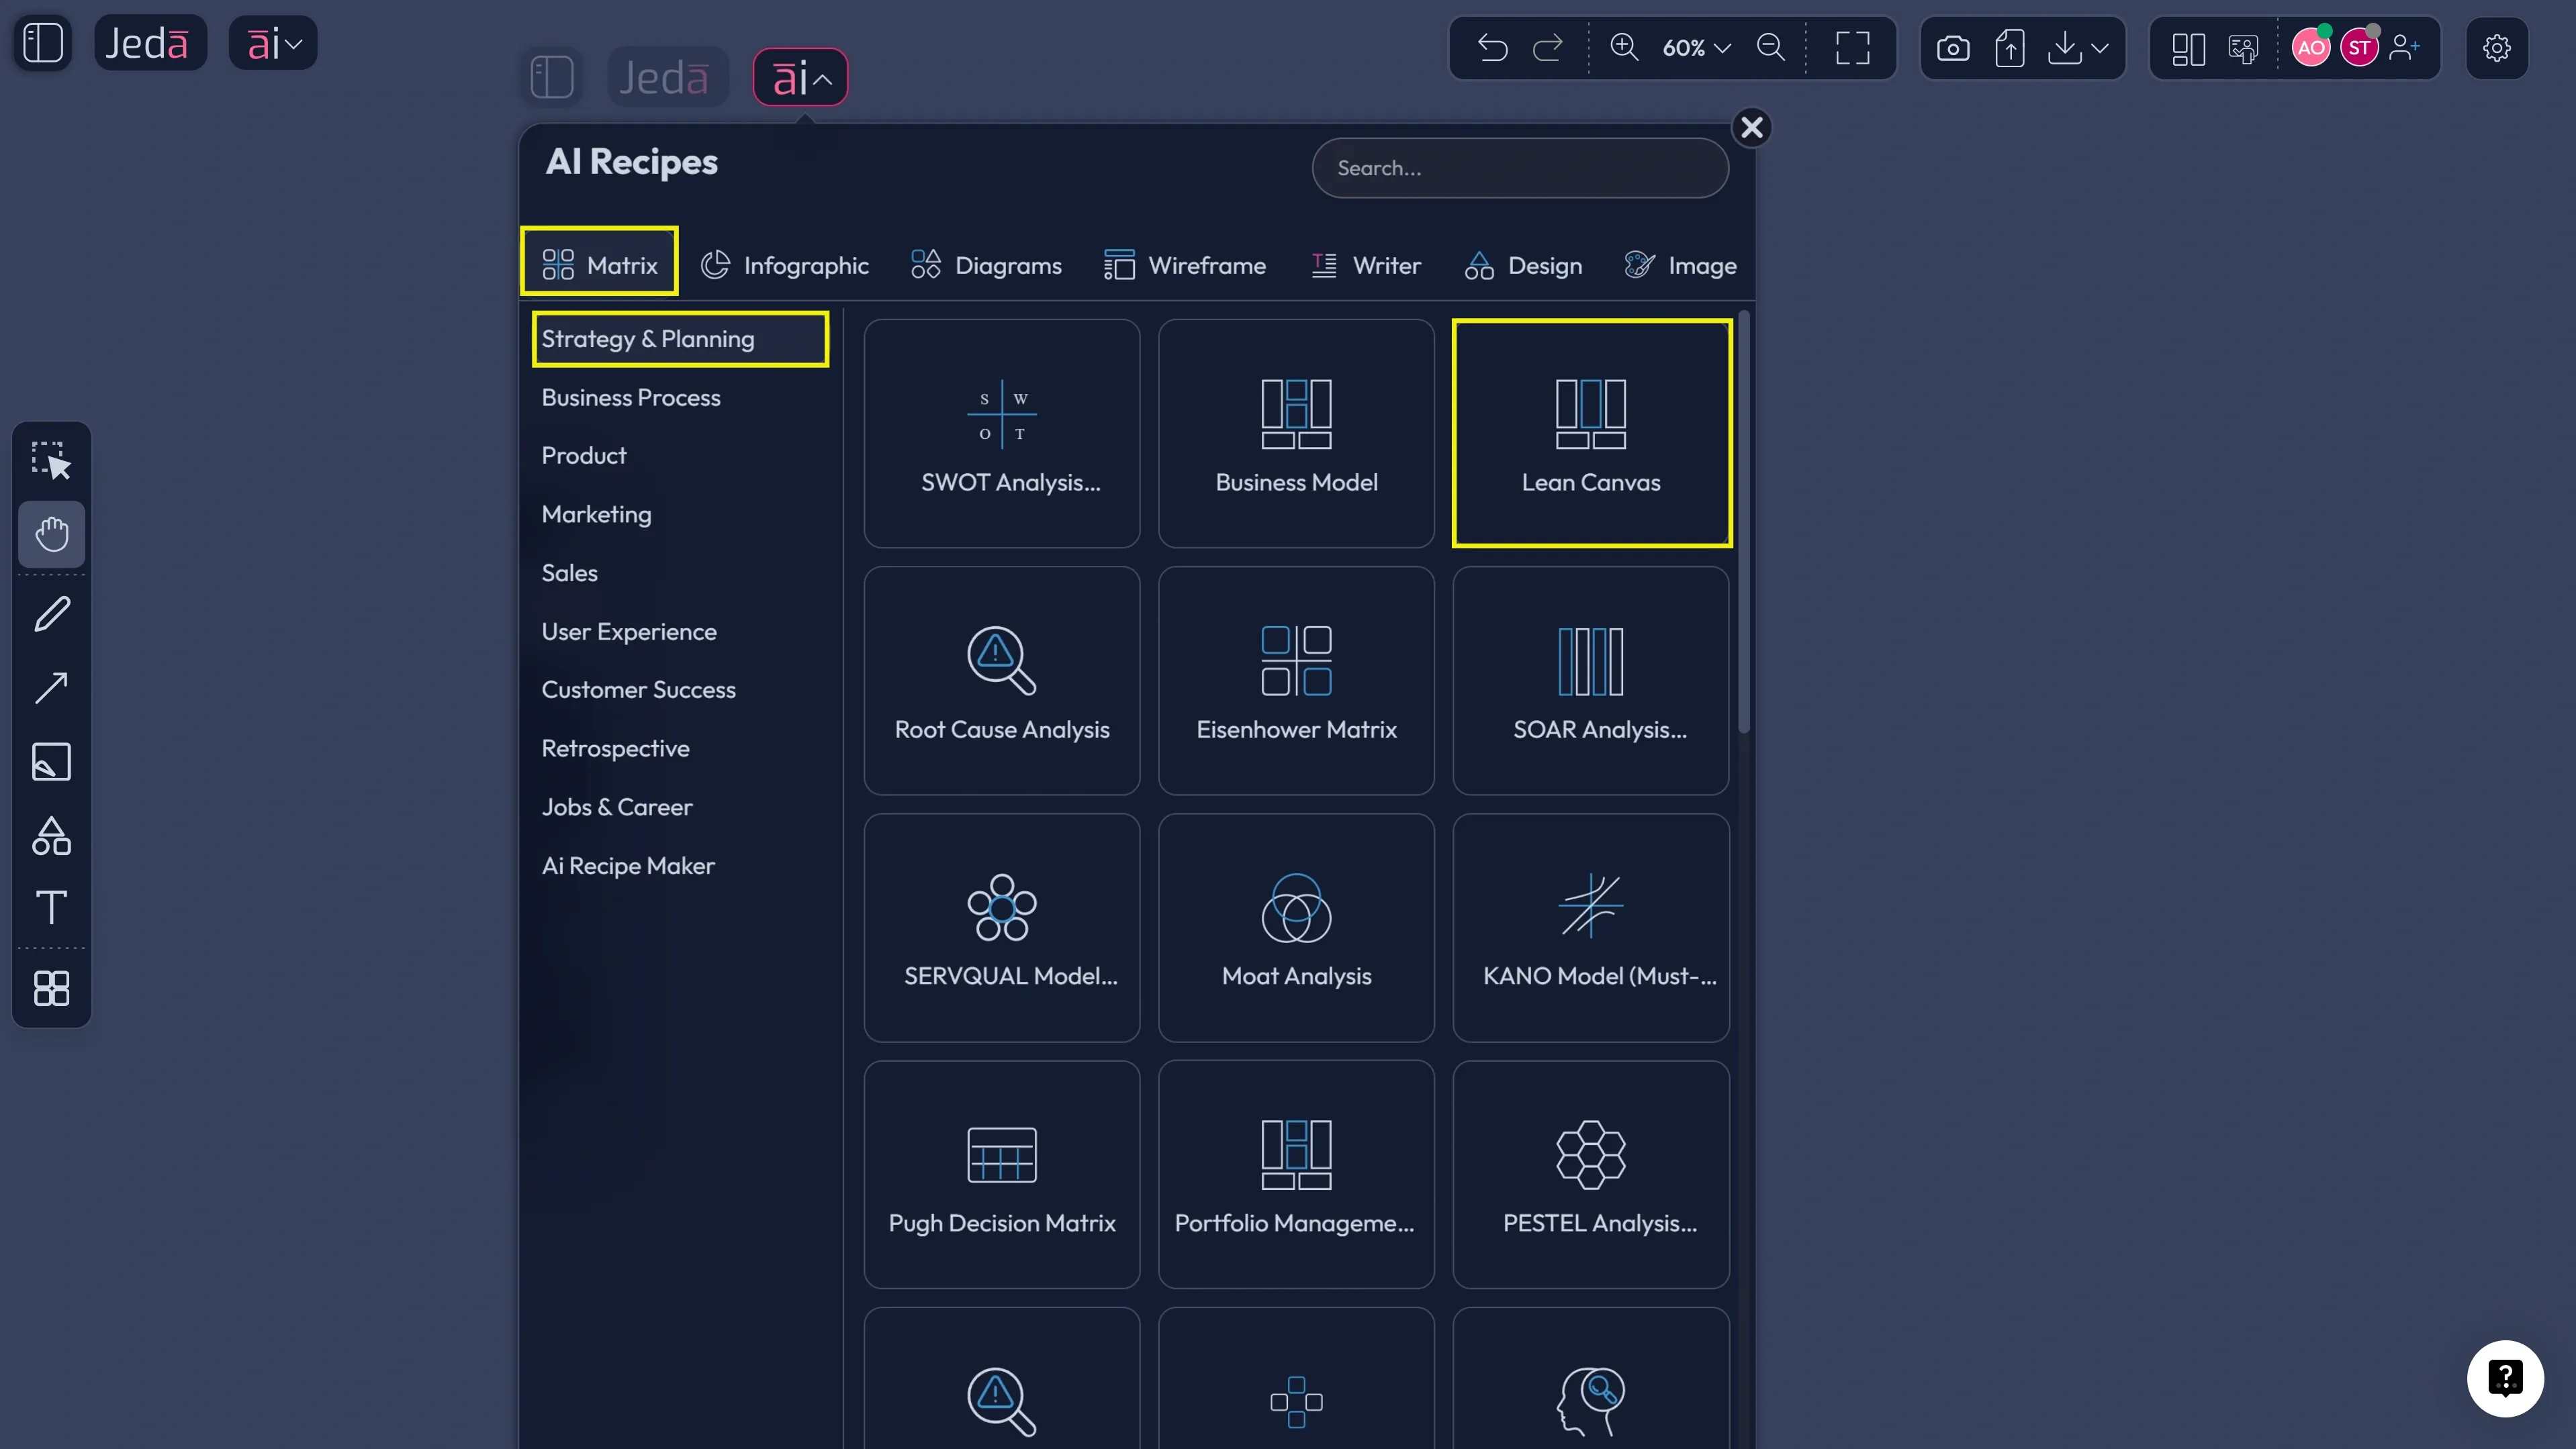This screenshot has width=2576, height=1449.
Task: Select the pen drawing tool
Action: click(x=51, y=613)
